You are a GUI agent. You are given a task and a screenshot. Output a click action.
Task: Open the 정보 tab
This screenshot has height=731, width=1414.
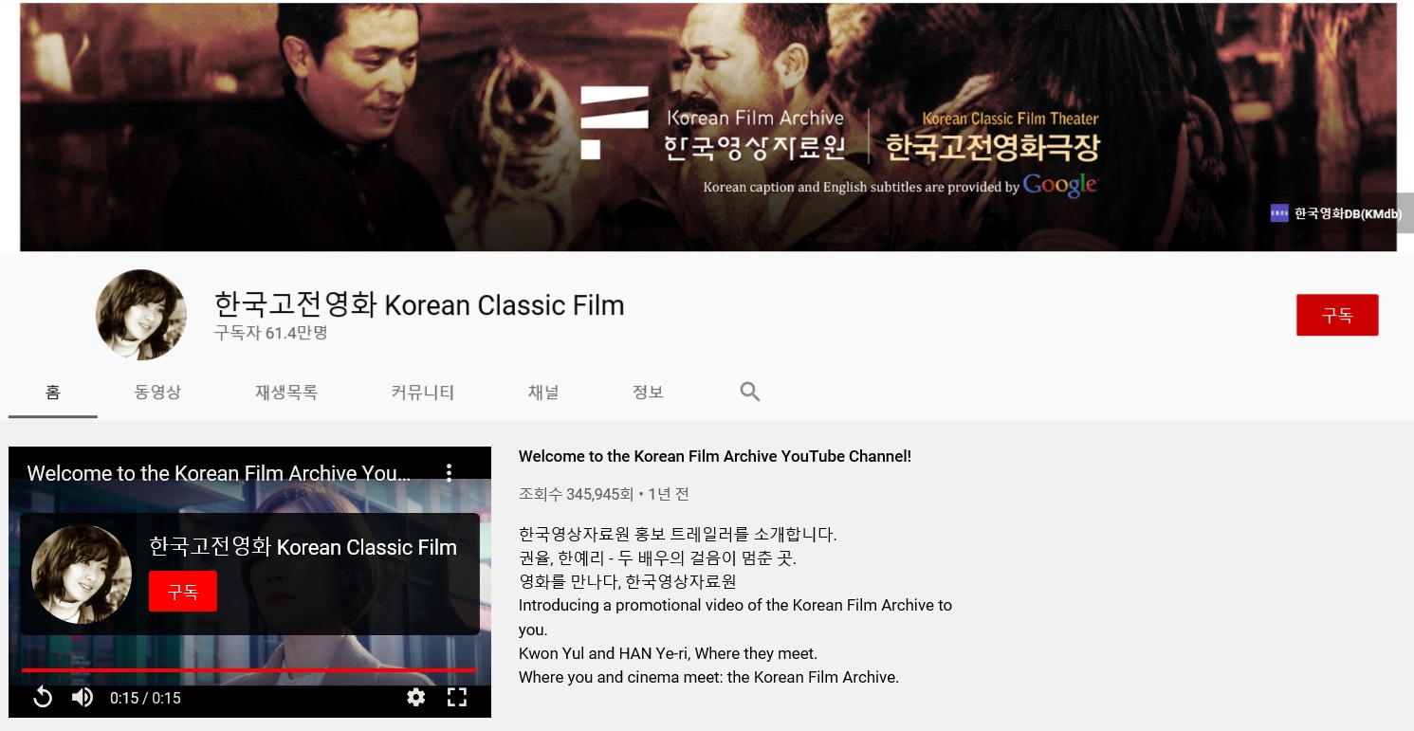(x=648, y=392)
